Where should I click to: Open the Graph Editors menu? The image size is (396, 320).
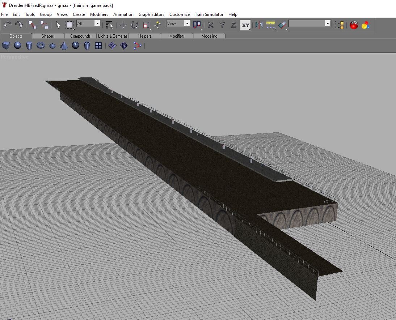click(151, 14)
